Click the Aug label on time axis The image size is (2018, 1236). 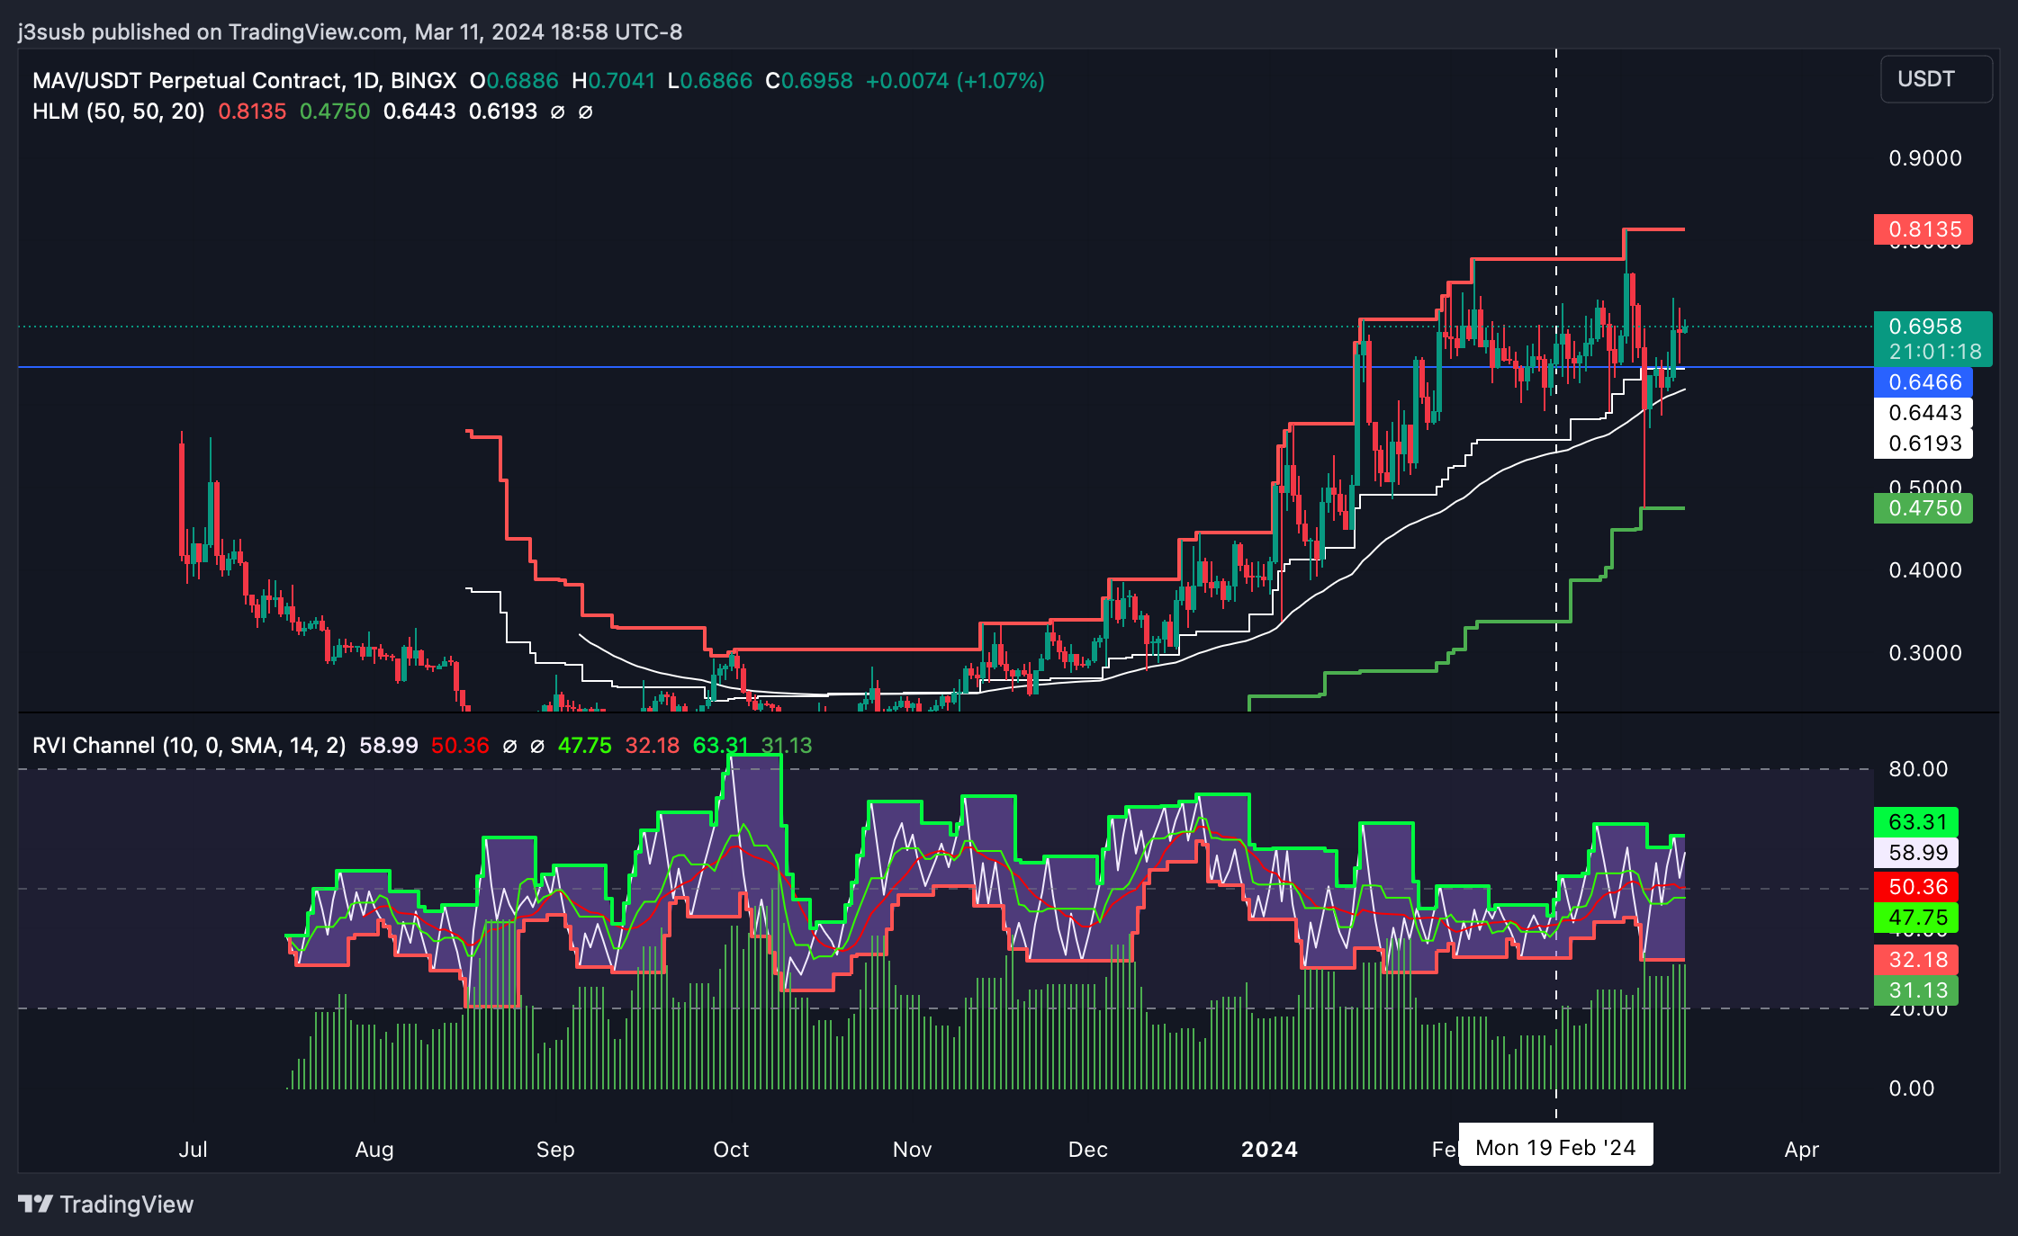click(x=374, y=1150)
